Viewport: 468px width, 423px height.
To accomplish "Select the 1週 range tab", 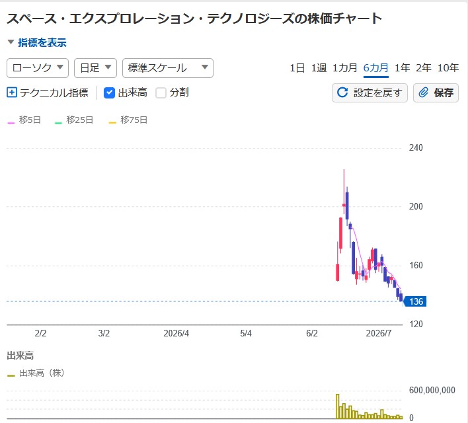I will [319, 68].
